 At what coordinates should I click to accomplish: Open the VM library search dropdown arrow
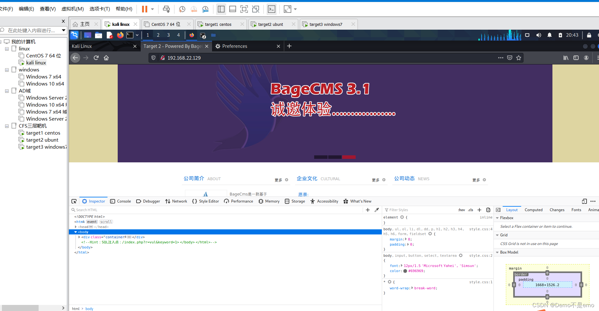point(63,30)
